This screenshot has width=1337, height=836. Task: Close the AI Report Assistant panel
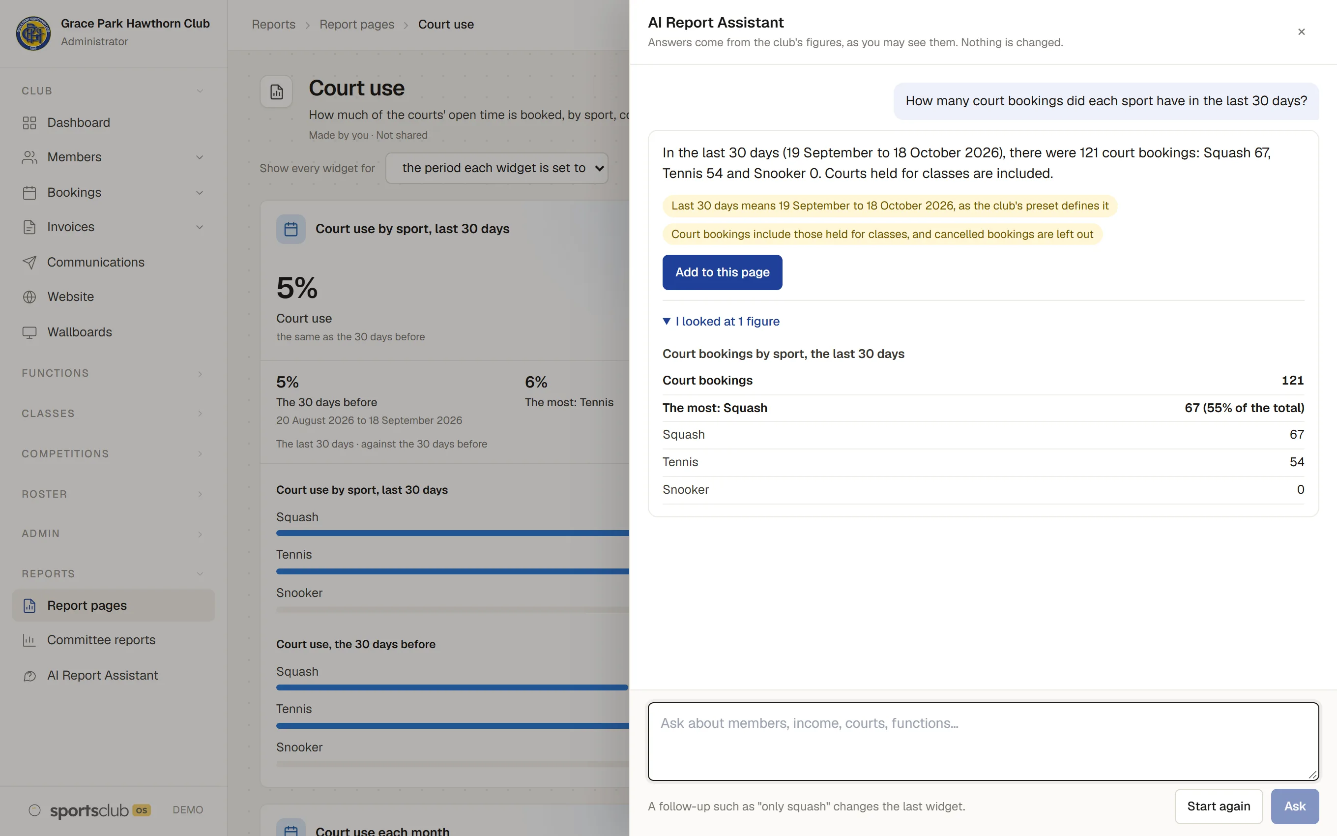pos(1301,32)
